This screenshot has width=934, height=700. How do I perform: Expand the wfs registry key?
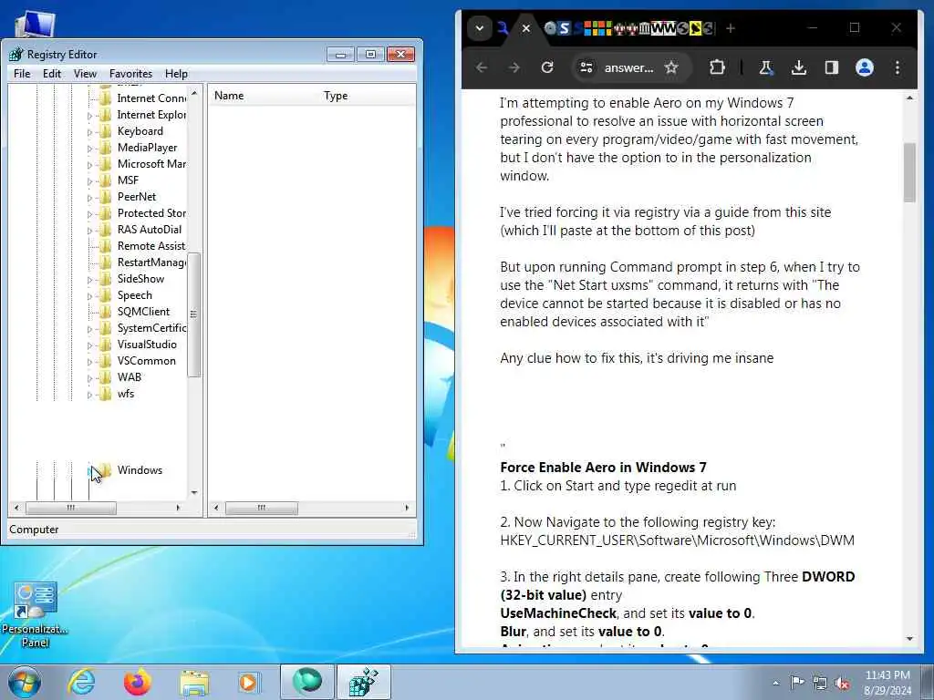click(x=90, y=395)
